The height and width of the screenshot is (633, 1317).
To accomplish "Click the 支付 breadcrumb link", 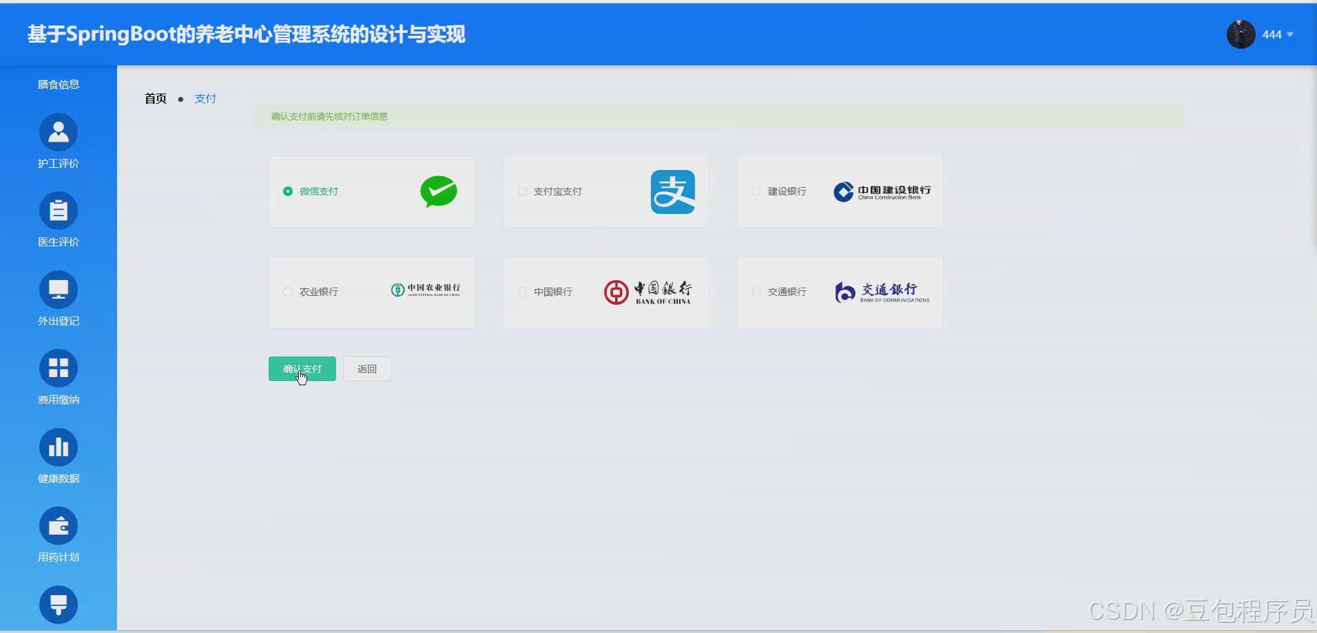I will [x=205, y=98].
